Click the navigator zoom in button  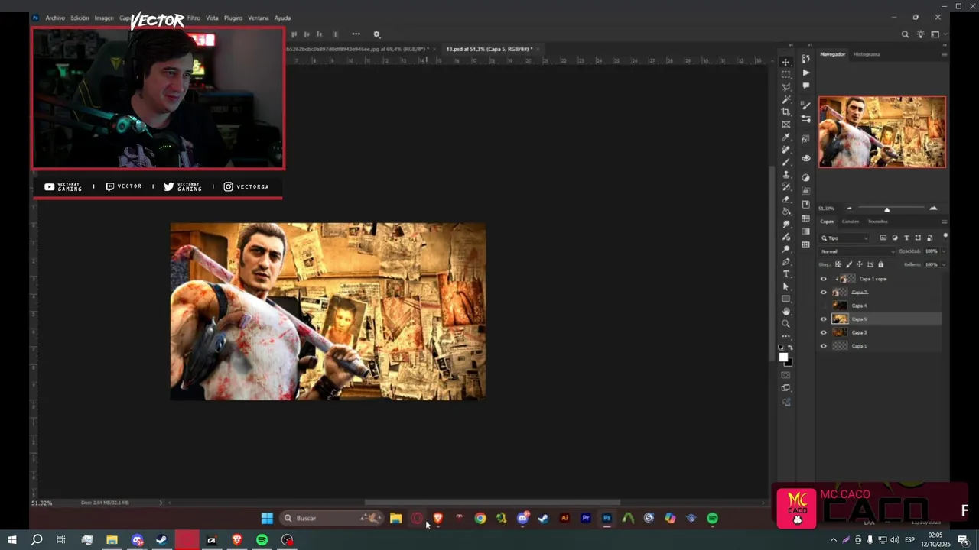pos(933,209)
